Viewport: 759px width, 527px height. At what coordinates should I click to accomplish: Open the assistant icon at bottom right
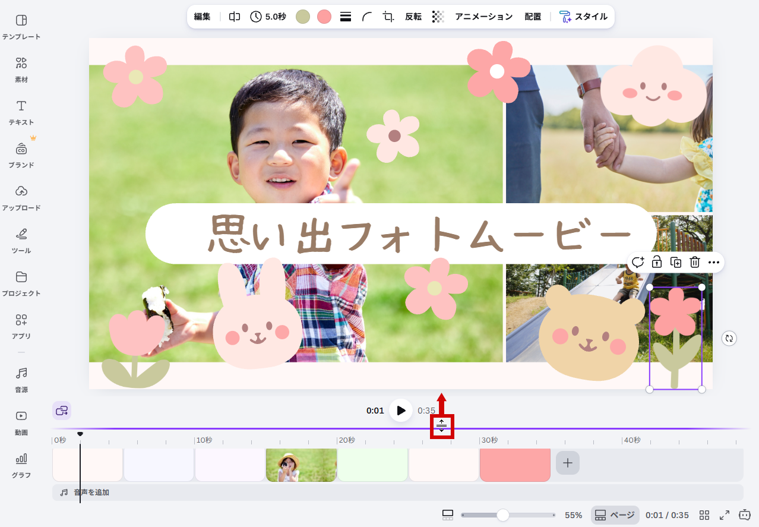pyautogui.click(x=745, y=515)
